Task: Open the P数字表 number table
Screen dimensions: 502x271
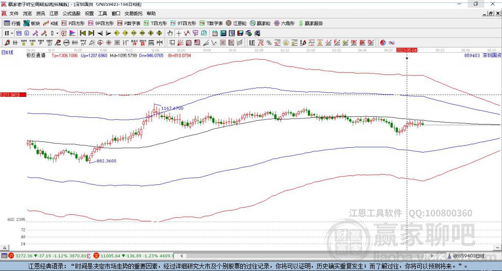Action: coord(129,23)
